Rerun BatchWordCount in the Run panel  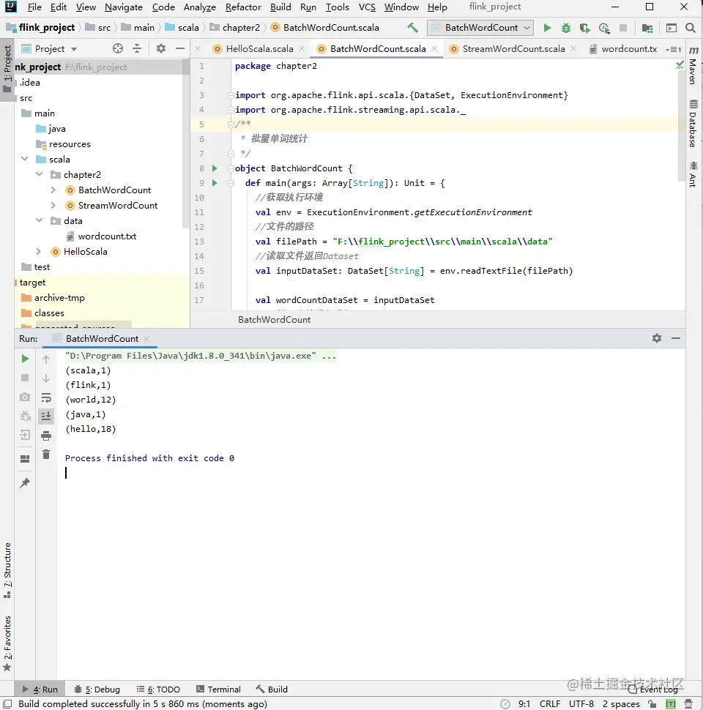(25, 359)
